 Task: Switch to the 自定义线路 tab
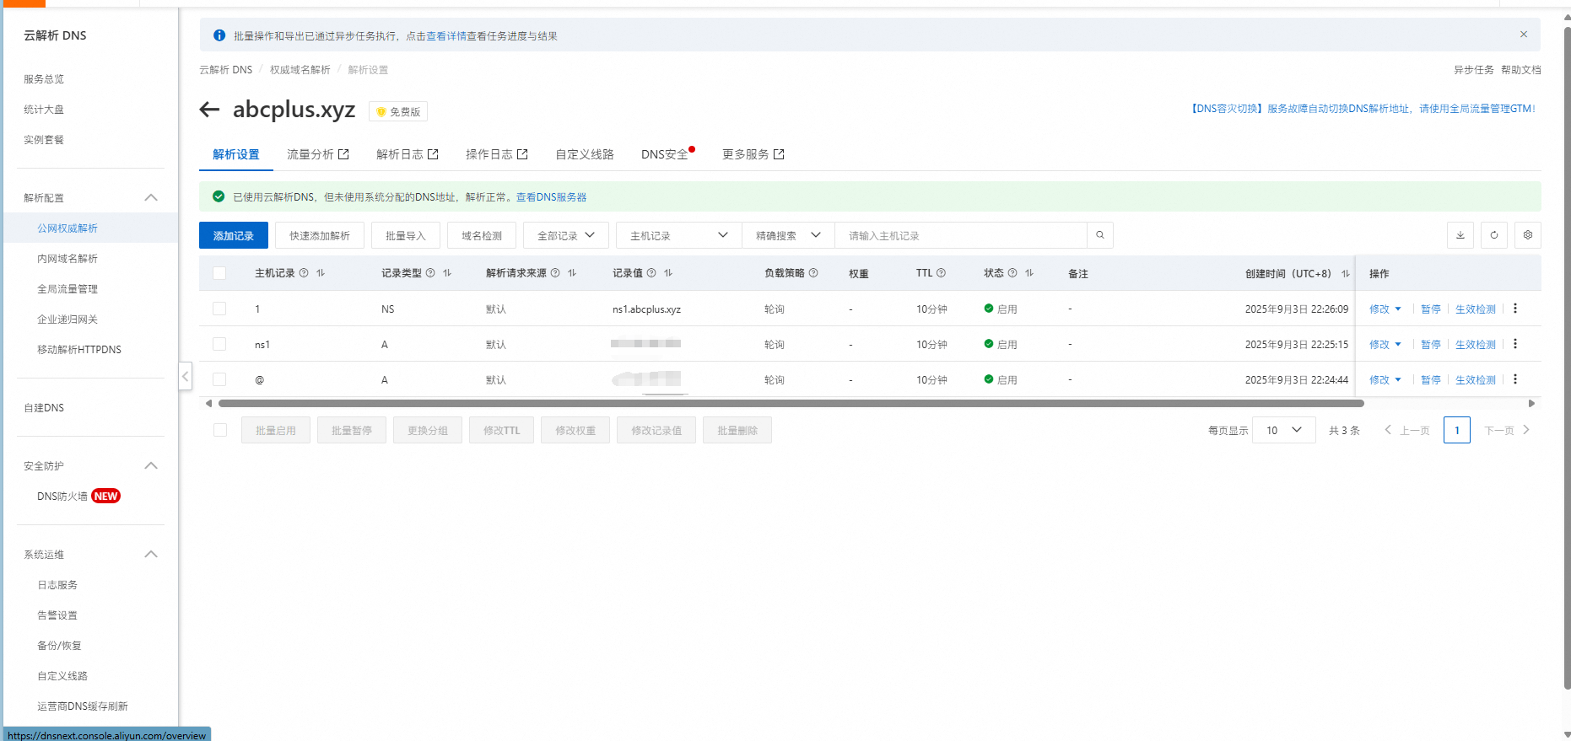tap(584, 154)
